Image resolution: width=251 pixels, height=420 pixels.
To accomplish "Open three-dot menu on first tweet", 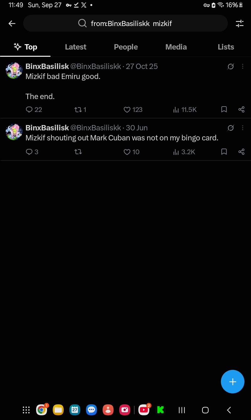I will pyautogui.click(x=243, y=66).
